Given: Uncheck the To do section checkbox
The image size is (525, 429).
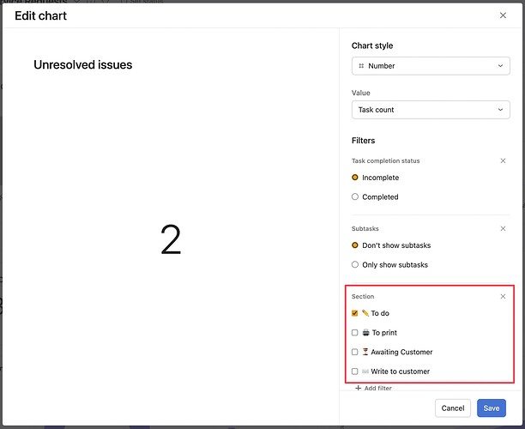Looking at the screenshot, I should (x=355, y=313).
